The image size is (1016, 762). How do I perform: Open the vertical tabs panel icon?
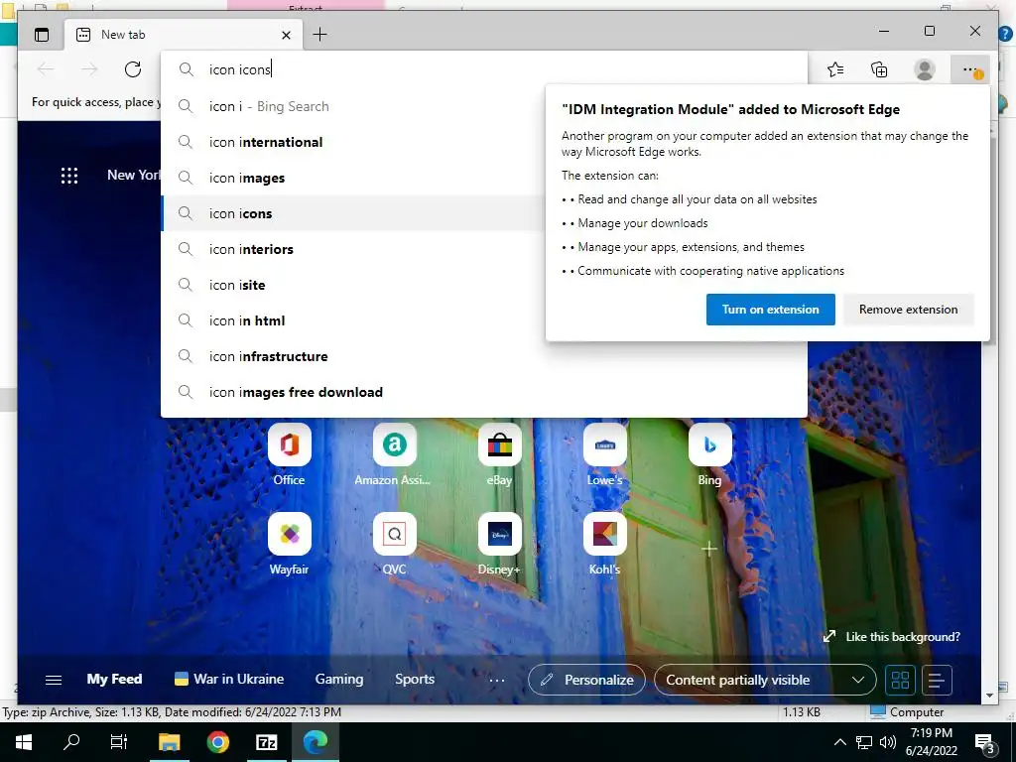[42, 35]
